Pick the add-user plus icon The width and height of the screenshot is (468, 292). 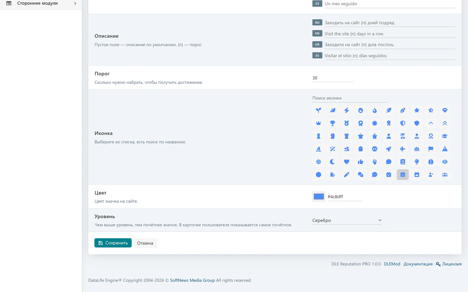tap(431, 175)
